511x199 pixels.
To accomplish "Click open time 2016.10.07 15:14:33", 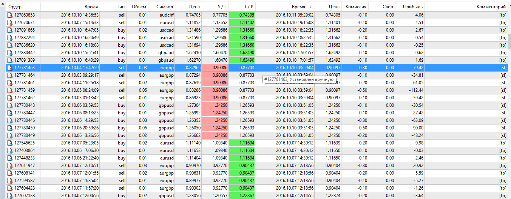I will tap(80, 23).
